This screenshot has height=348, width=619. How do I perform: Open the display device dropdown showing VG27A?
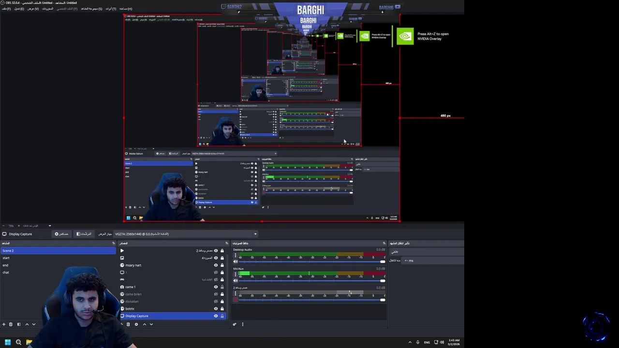[x=186, y=234]
